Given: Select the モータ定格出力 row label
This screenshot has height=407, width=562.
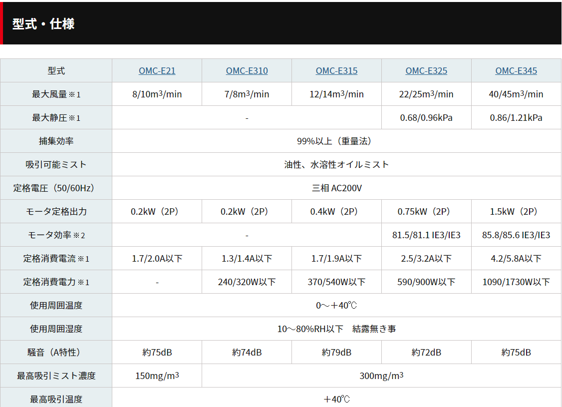Looking at the screenshot, I should [x=56, y=212].
